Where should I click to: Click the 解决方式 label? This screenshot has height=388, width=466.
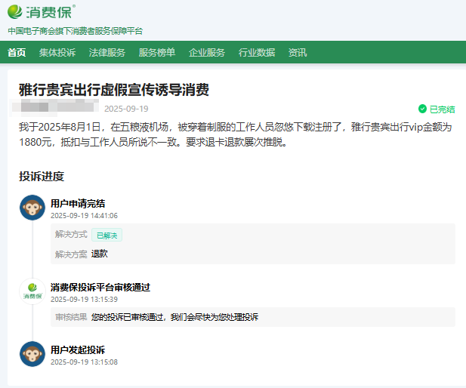pos(71,235)
